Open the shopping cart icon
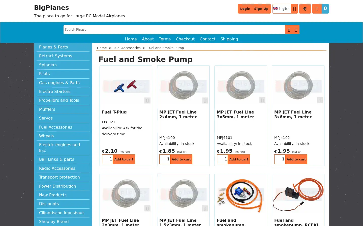This screenshot has width=363, height=226. 317,9
